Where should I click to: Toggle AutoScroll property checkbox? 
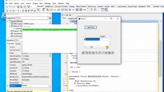point(23,68)
